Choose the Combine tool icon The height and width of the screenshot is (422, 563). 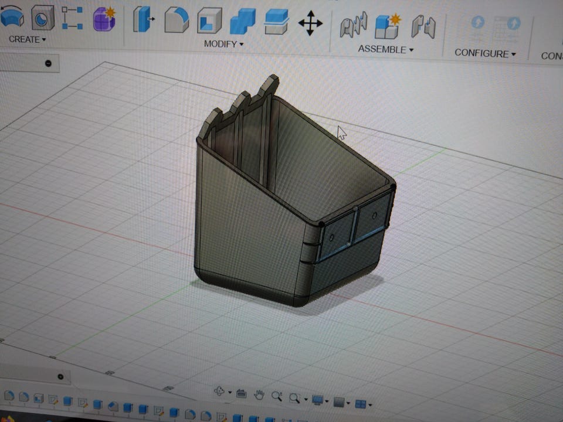coord(242,21)
